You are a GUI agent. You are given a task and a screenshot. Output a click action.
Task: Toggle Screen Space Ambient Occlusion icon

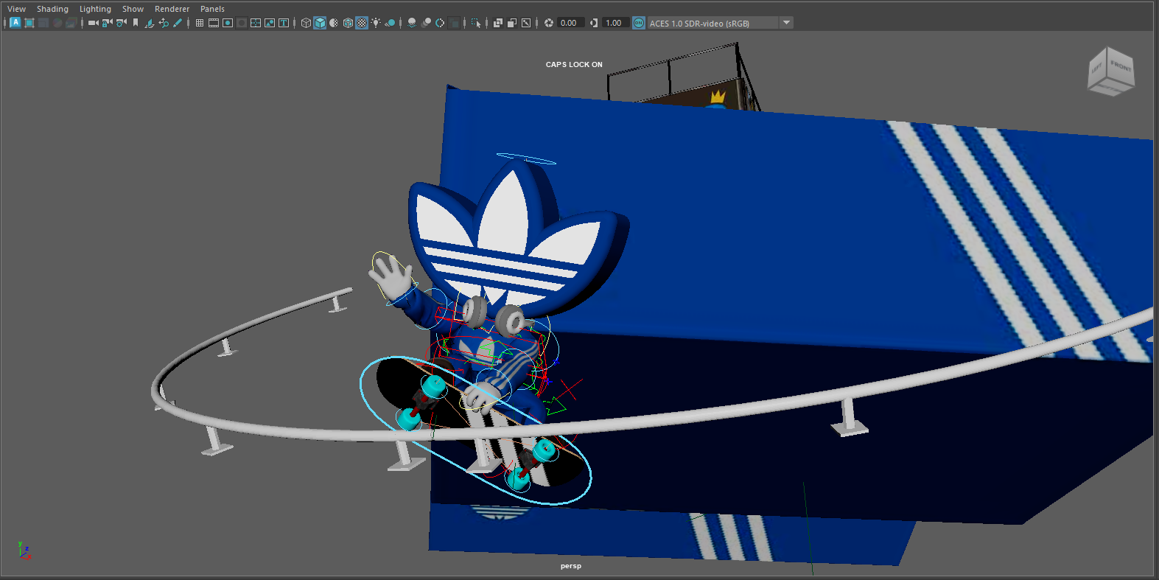[x=412, y=23]
